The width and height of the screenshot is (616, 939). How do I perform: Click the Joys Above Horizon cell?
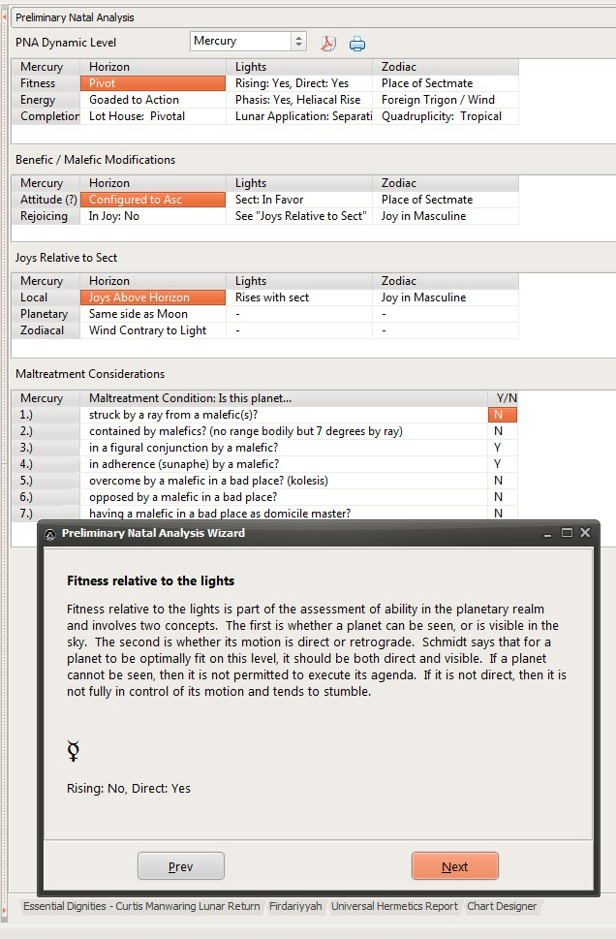153,297
